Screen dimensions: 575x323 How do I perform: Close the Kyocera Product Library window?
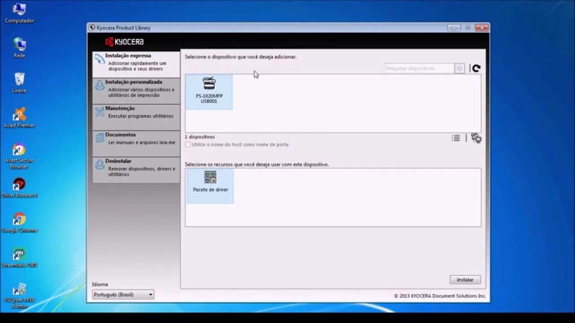[482, 28]
